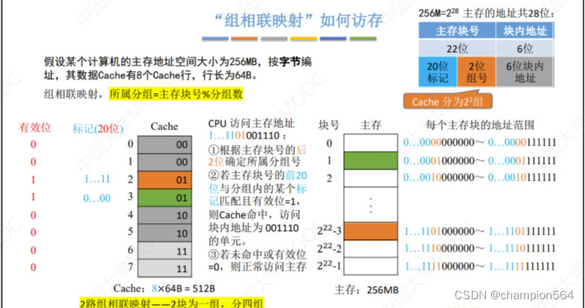Click address range 0…0010000000~ 0…0010111111
The height and width of the screenshot is (308, 585).
pos(480,177)
